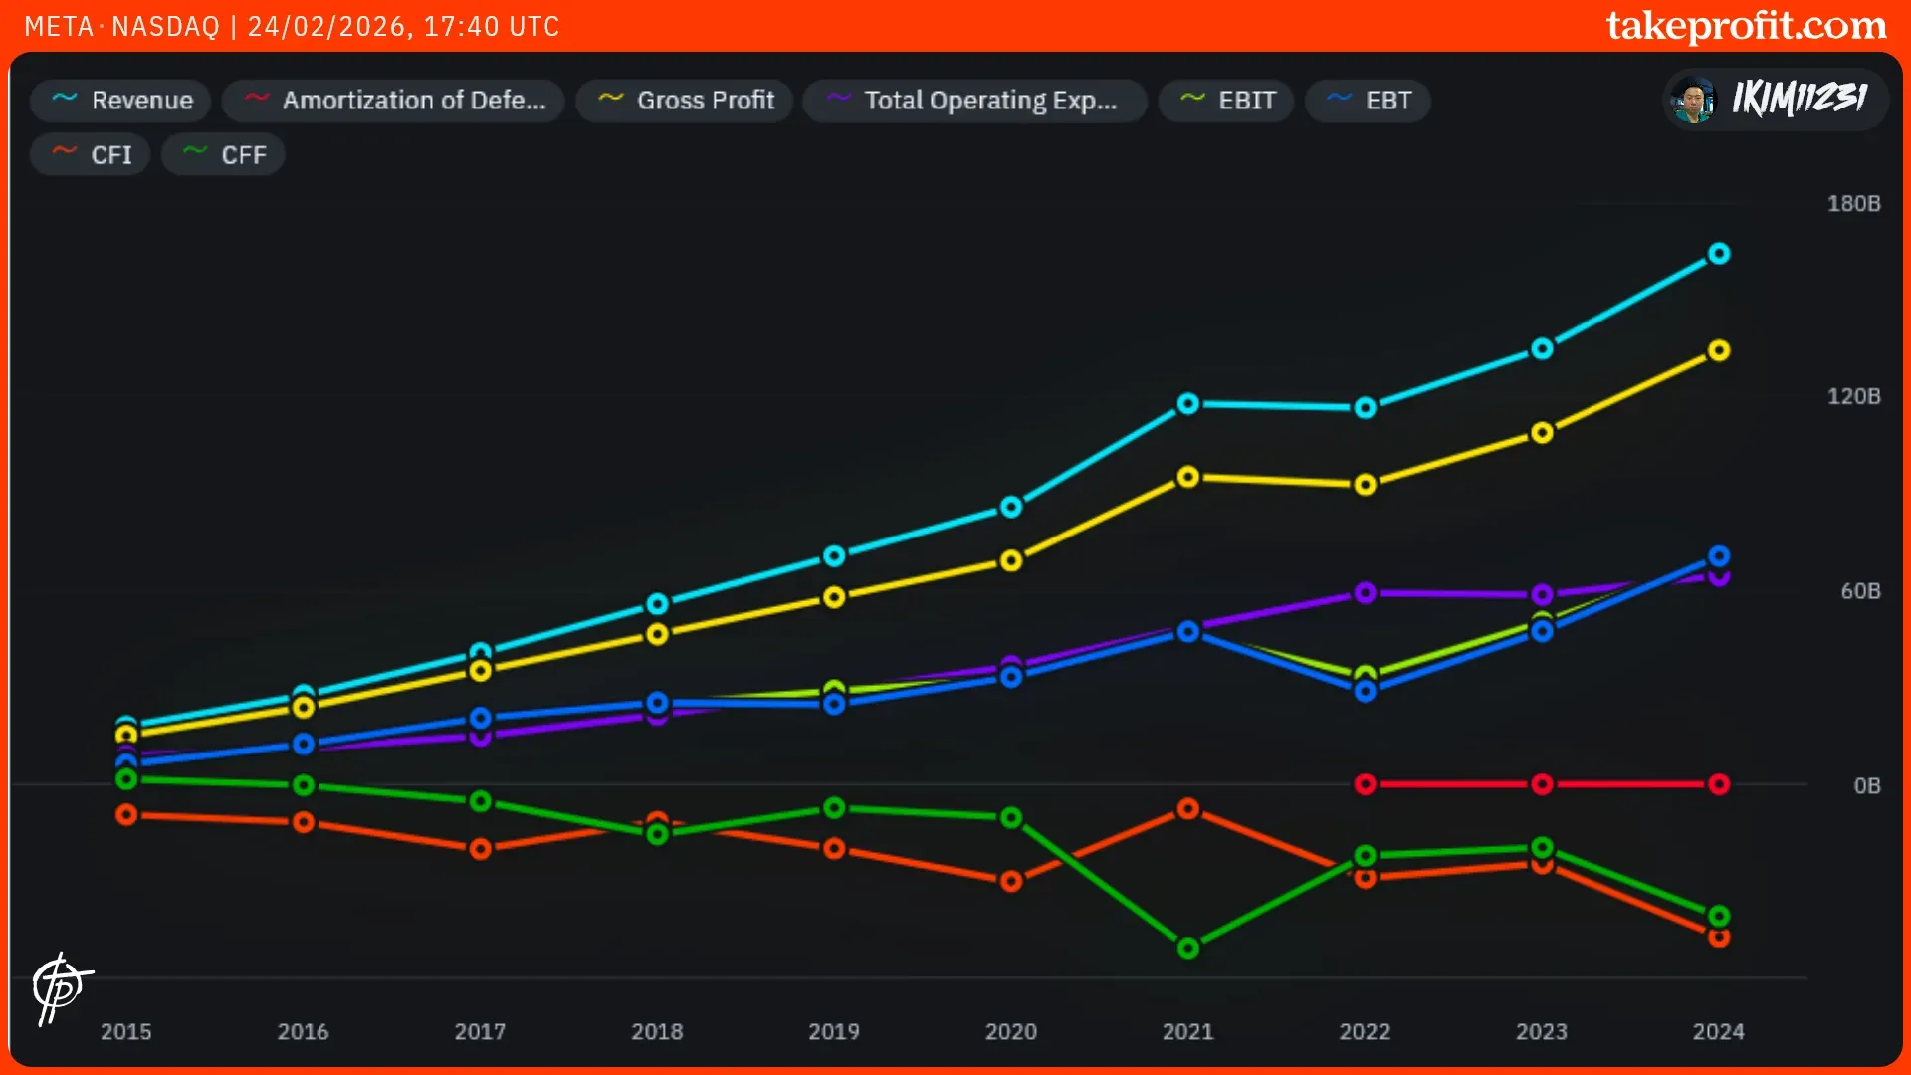1911x1075 pixels.
Task: Click the IKIM11231 user avatar image
Action: point(1693,100)
